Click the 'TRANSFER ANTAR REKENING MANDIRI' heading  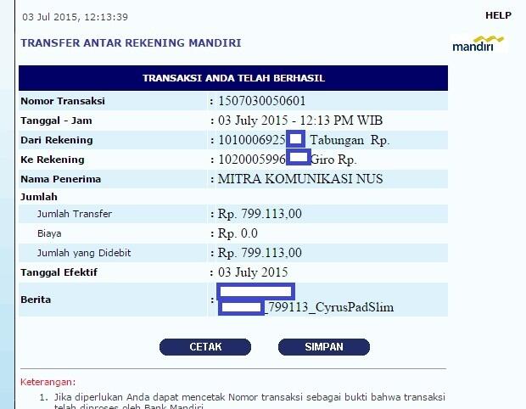pyautogui.click(x=131, y=43)
